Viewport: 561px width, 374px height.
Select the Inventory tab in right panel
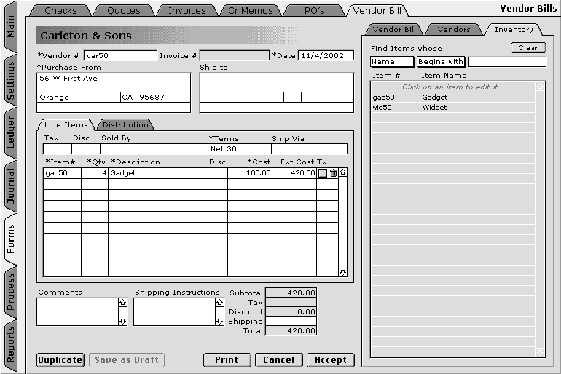pyautogui.click(x=514, y=30)
